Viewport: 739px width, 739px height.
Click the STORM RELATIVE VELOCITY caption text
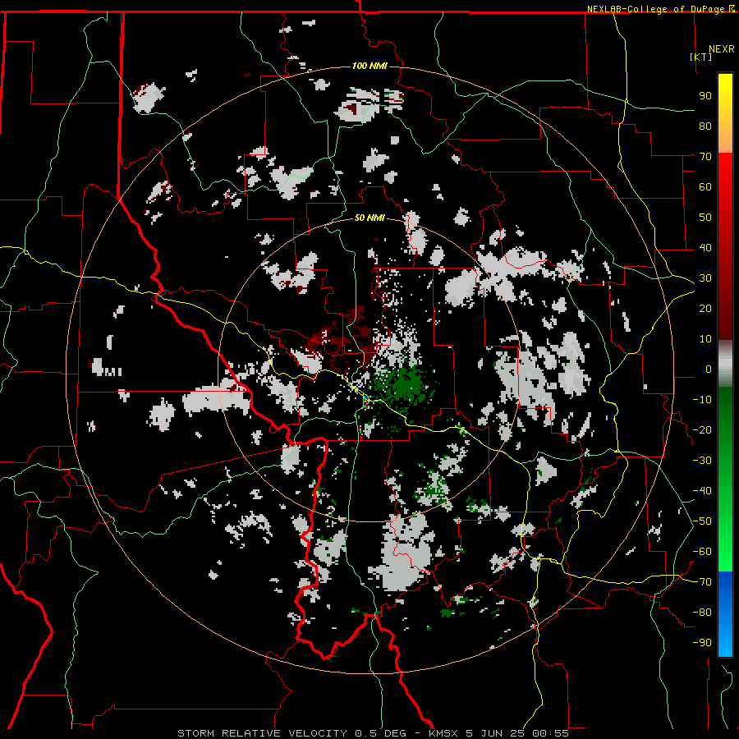[263, 733]
